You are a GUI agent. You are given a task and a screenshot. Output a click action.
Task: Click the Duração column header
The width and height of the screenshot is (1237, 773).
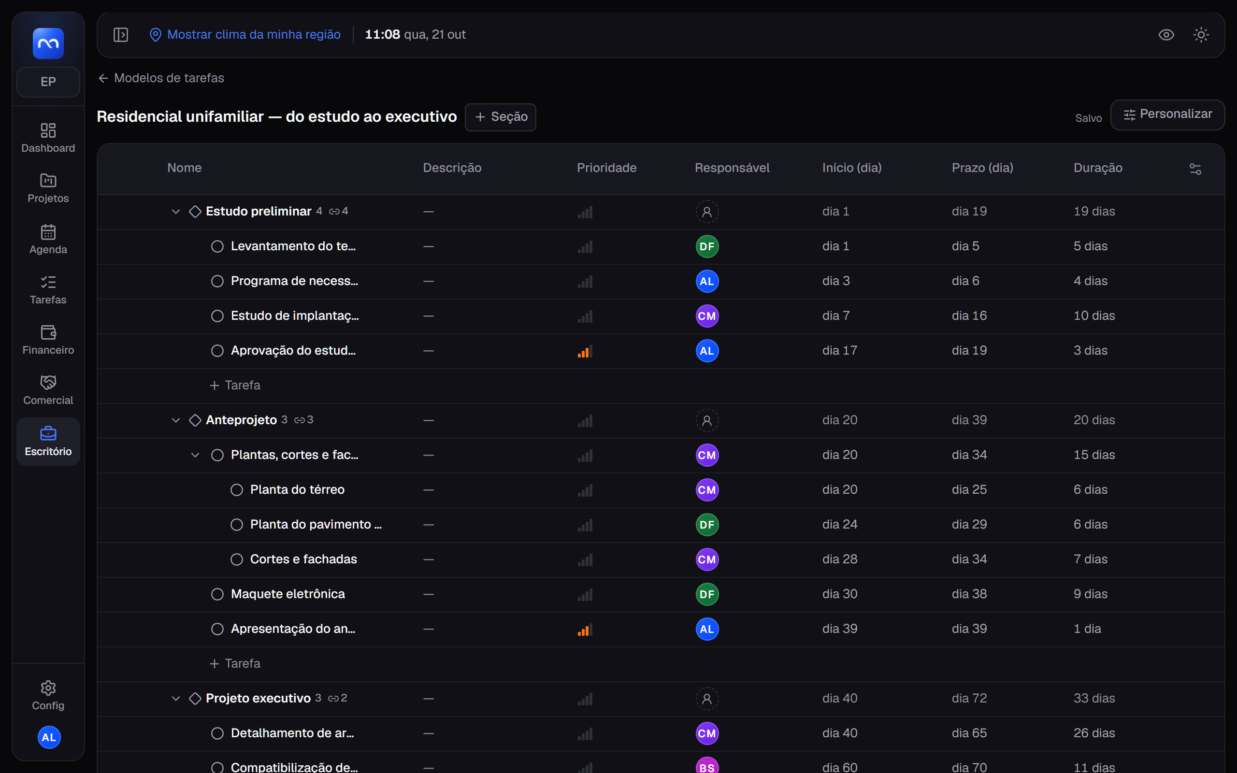(x=1098, y=168)
